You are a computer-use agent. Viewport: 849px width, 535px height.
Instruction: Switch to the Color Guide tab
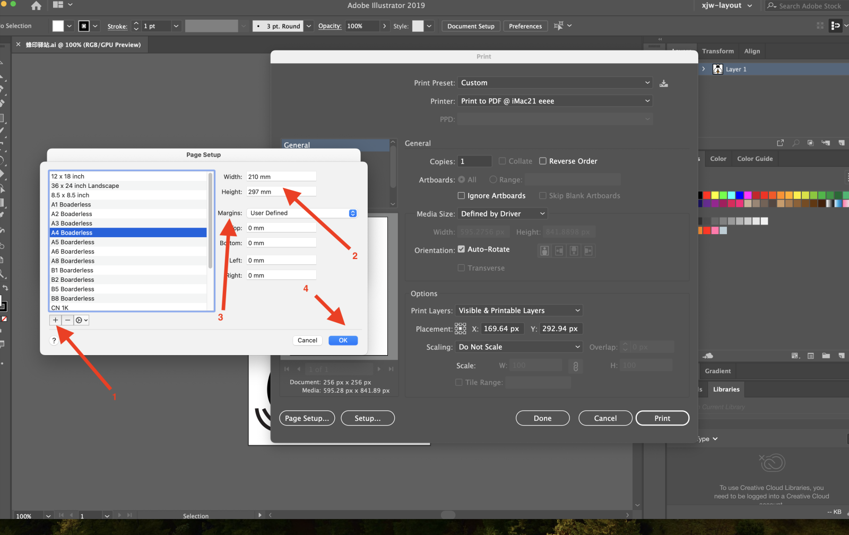coord(755,159)
